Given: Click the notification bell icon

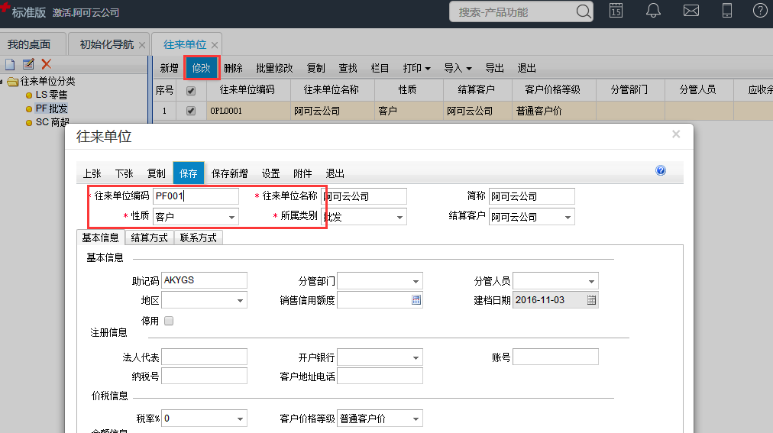Looking at the screenshot, I should 653,11.
